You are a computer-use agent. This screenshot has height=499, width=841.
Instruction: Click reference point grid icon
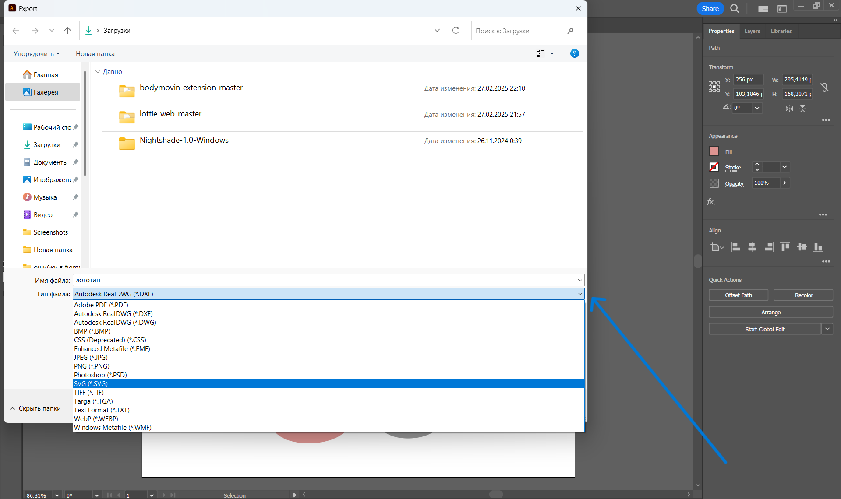714,87
